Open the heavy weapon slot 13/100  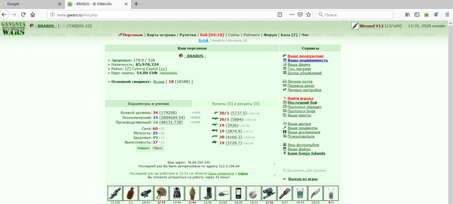tap(115, 193)
